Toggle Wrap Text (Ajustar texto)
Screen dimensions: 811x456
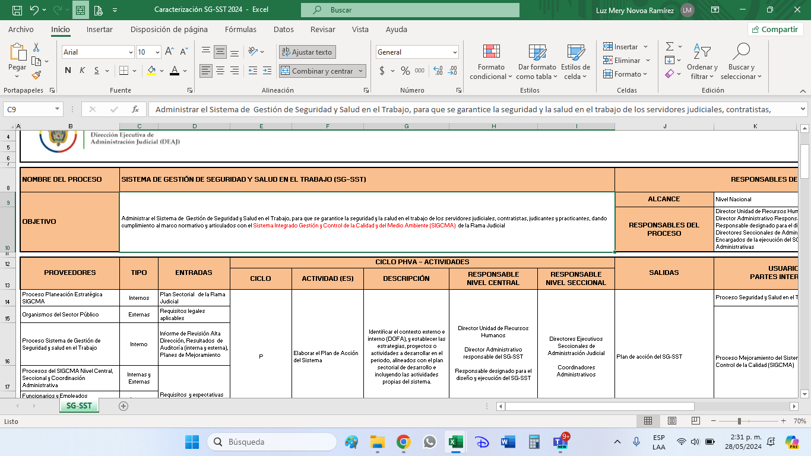(x=308, y=52)
